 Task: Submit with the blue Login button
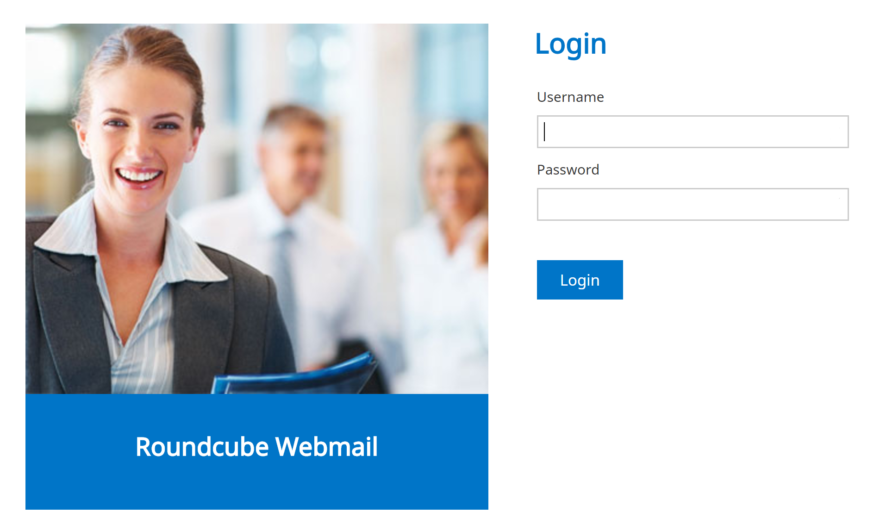[580, 280]
